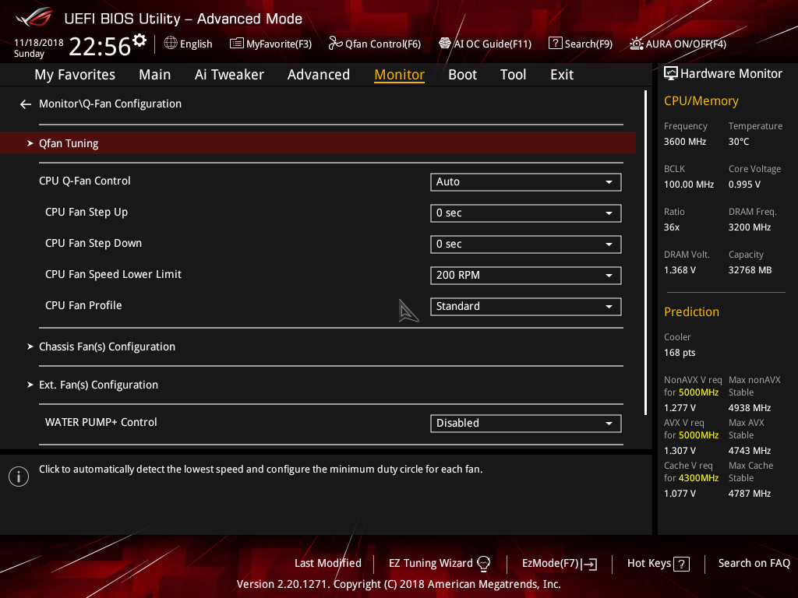The image size is (798, 598).
Task: Click the 4787 MHz Max Cache value
Action: pyautogui.click(x=750, y=494)
